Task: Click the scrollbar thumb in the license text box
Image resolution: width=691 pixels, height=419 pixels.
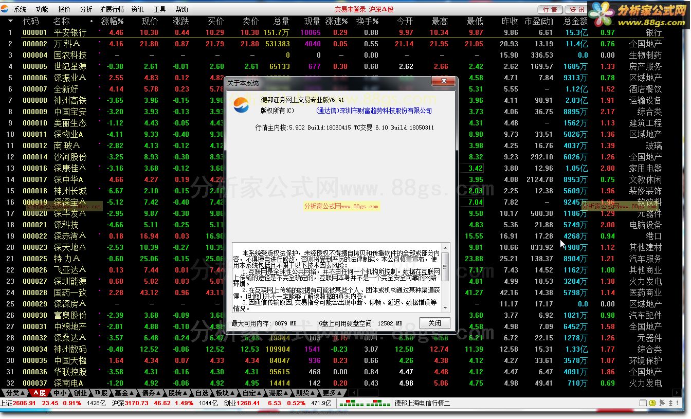Action: [x=445, y=266]
